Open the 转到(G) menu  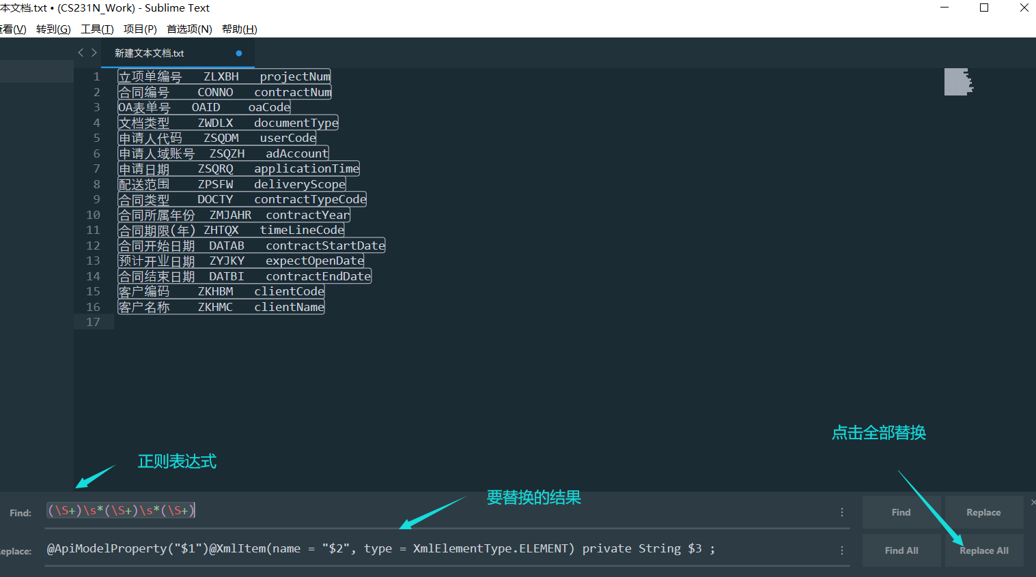(53, 29)
